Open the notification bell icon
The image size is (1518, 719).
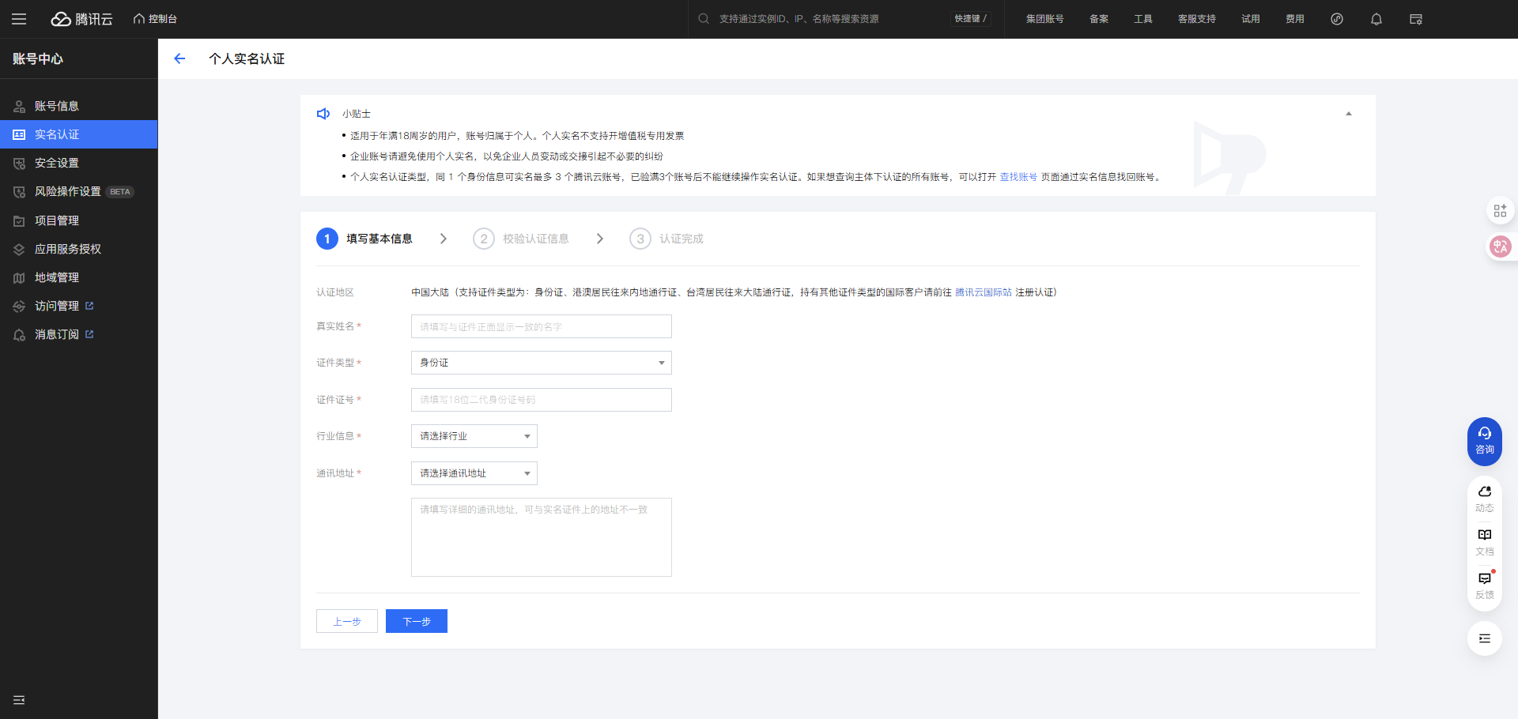(1376, 19)
